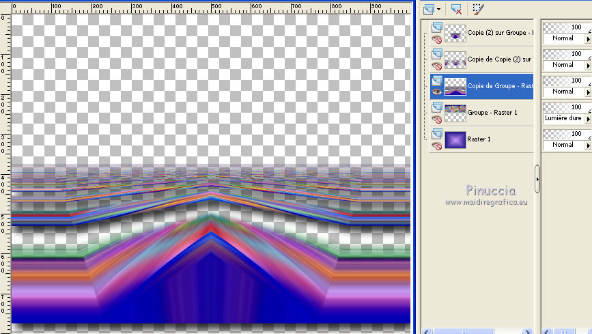The height and width of the screenshot is (334, 592).
Task: Click the raster type icon of Copie de Copie (2) layer
Action: click(437, 54)
